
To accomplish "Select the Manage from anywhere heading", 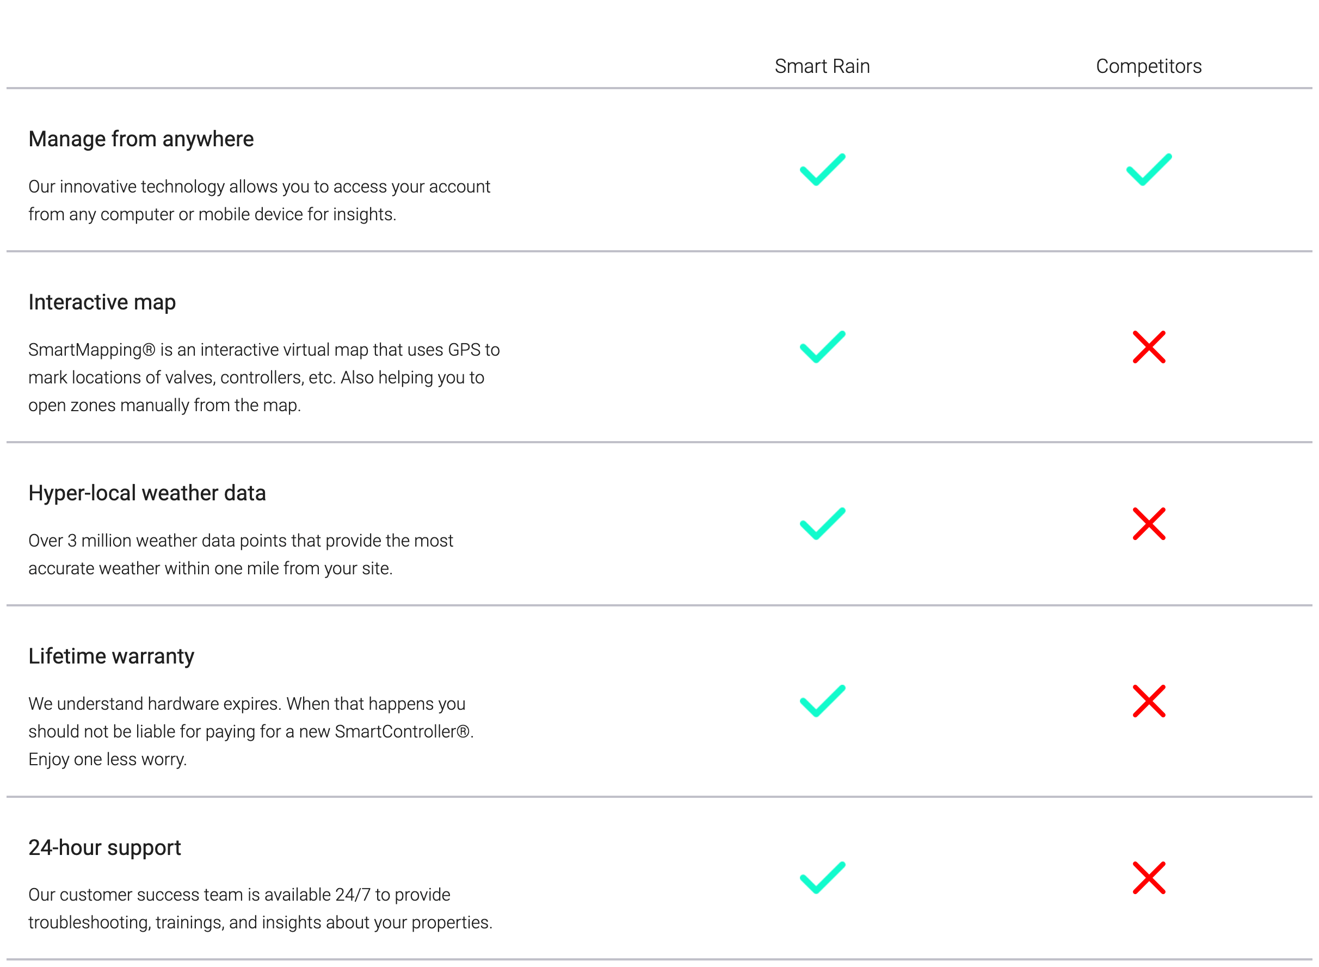I will [x=141, y=139].
